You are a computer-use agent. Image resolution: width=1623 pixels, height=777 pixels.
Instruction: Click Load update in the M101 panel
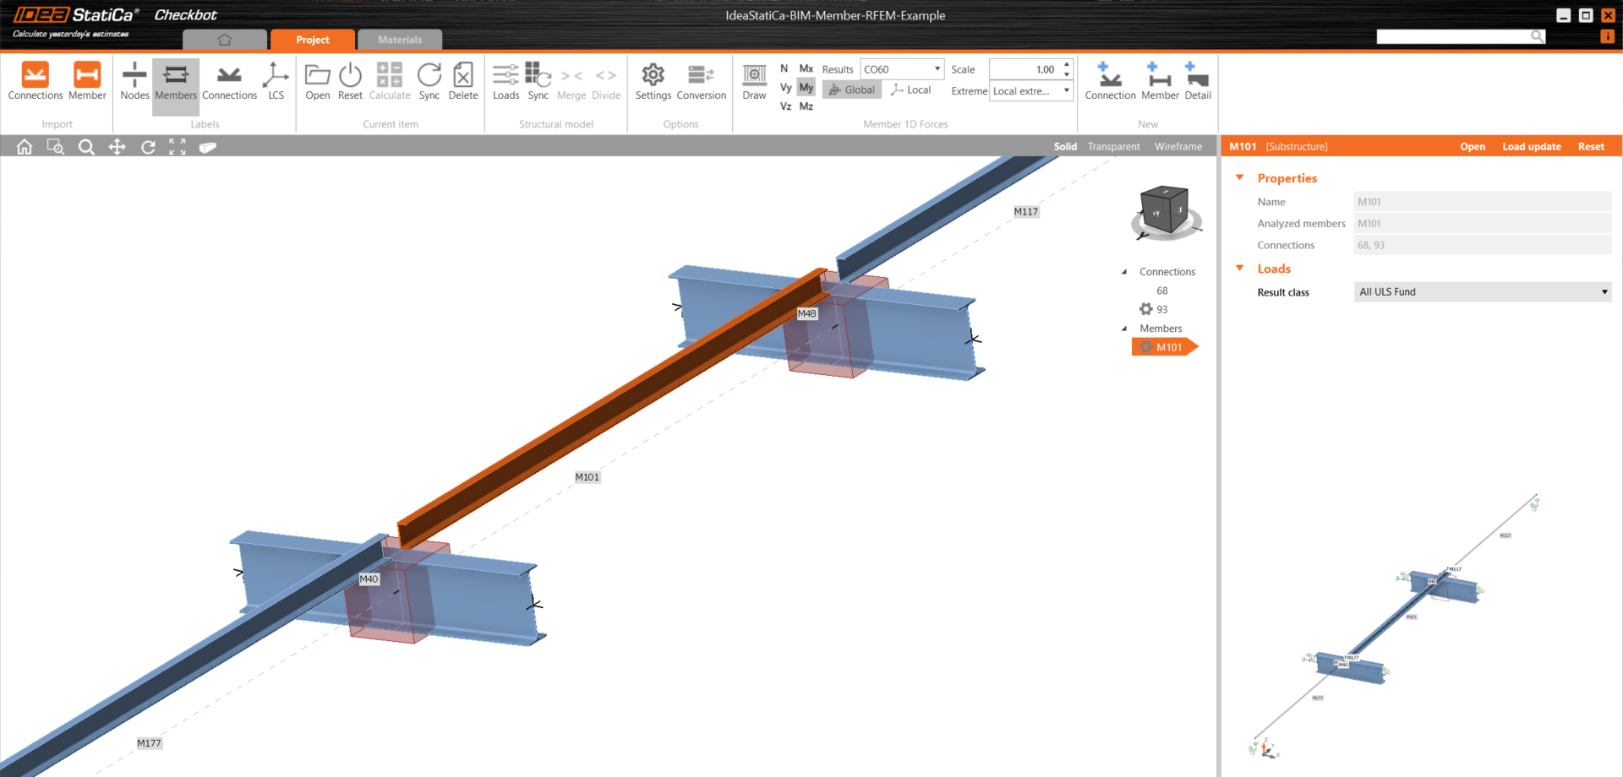[x=1531, y=146]
